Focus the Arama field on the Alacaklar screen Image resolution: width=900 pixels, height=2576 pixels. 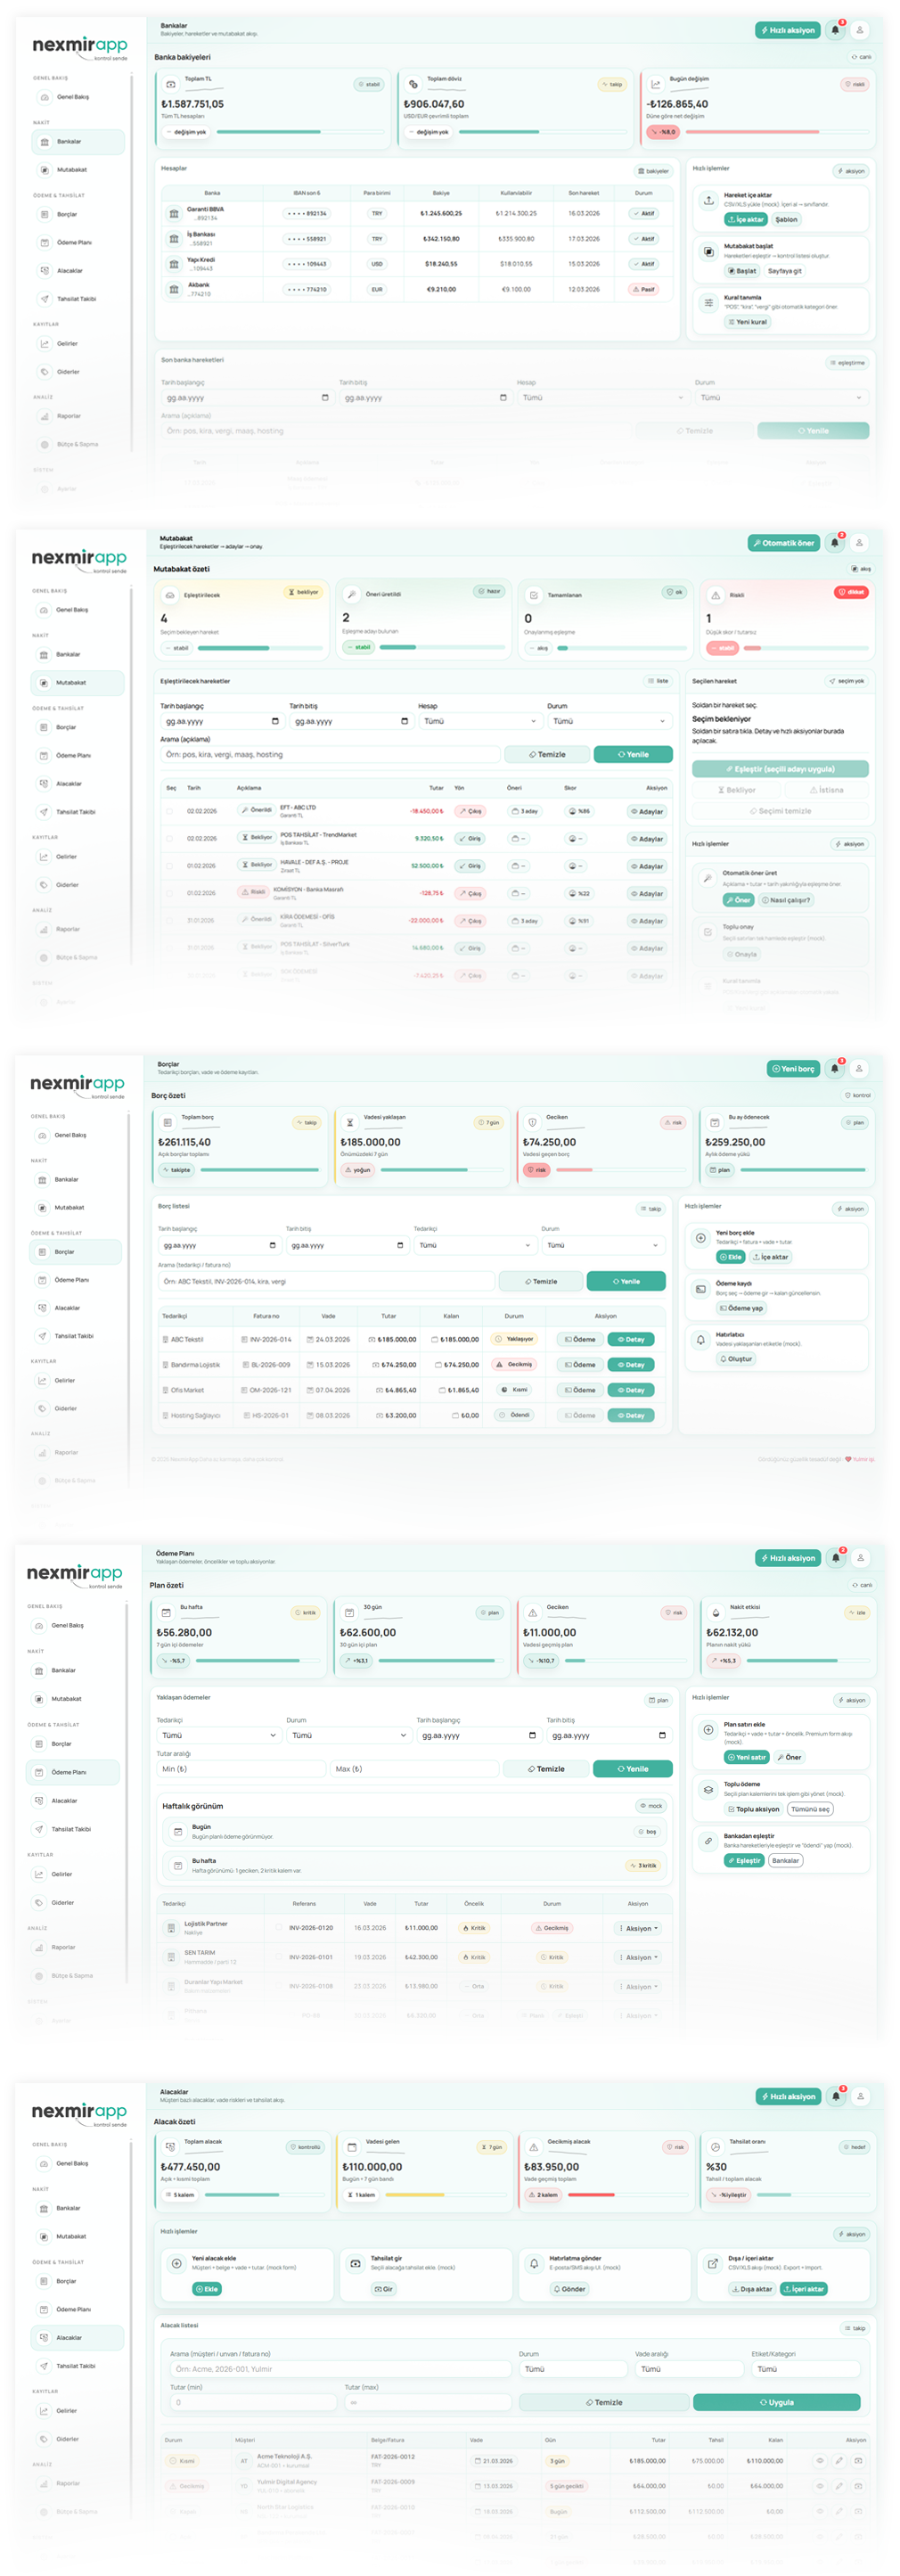(342, 2369)
